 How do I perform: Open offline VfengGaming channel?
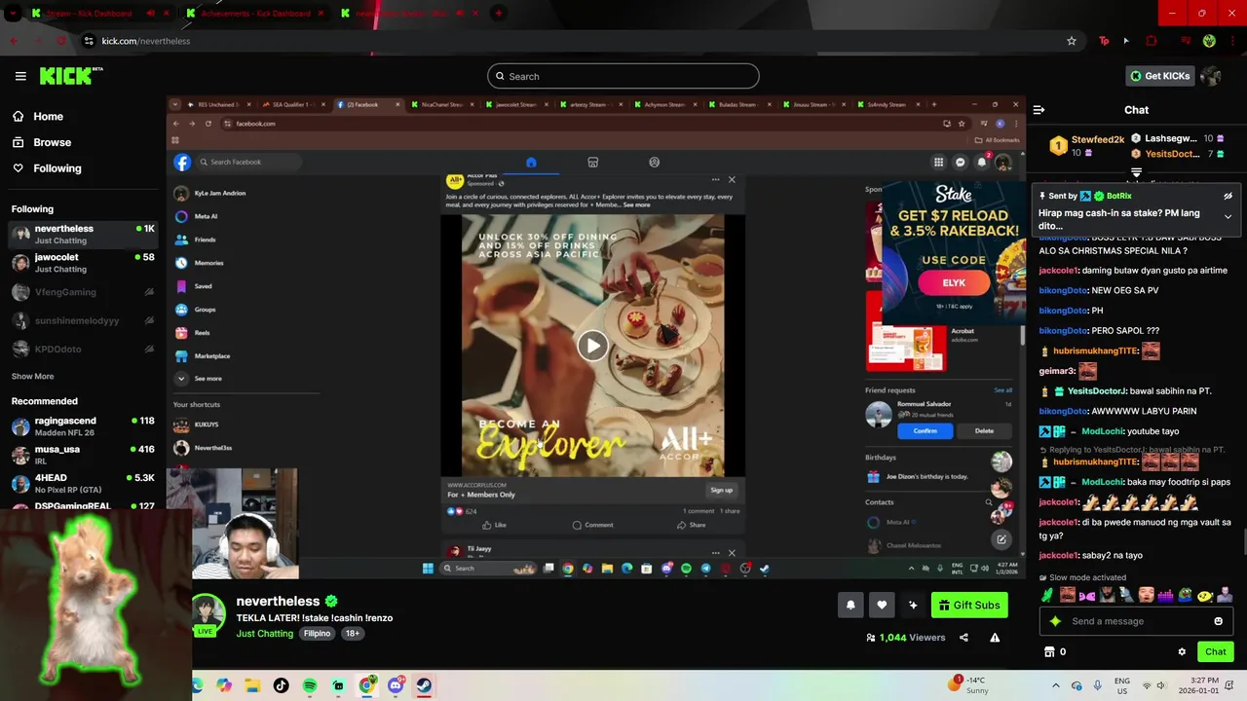(x=82, y=292)
